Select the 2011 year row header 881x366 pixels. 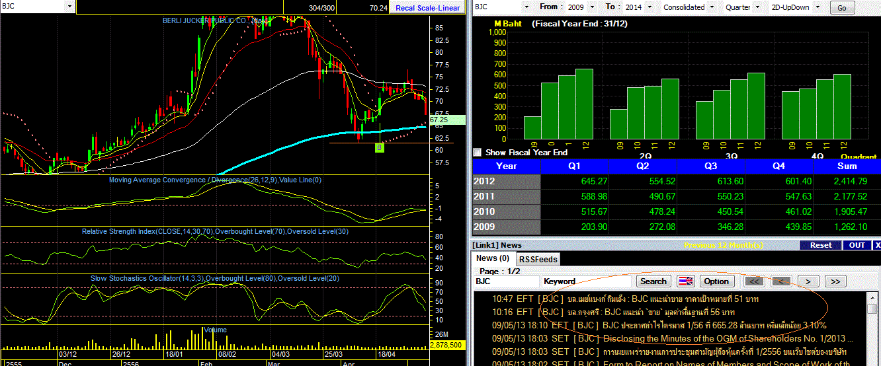507,196
